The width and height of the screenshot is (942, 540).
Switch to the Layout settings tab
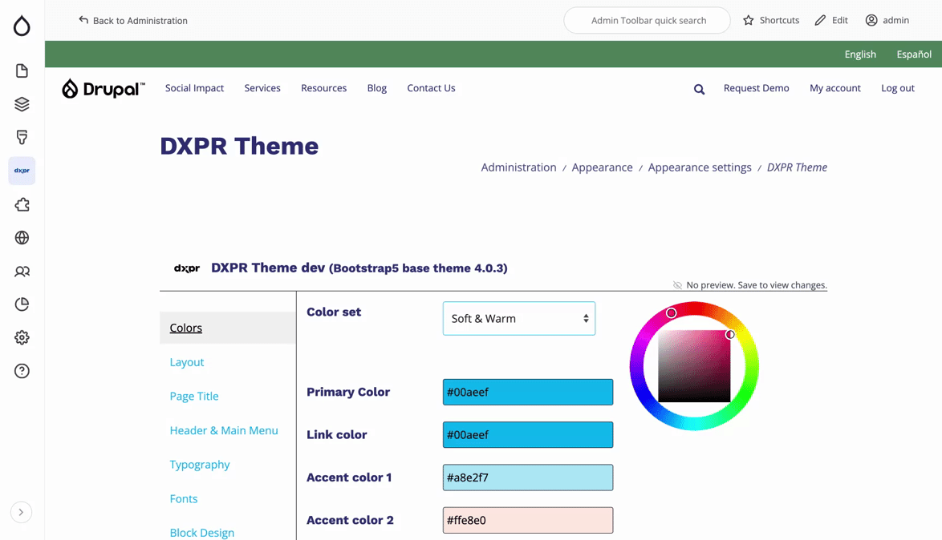(187, 362)
